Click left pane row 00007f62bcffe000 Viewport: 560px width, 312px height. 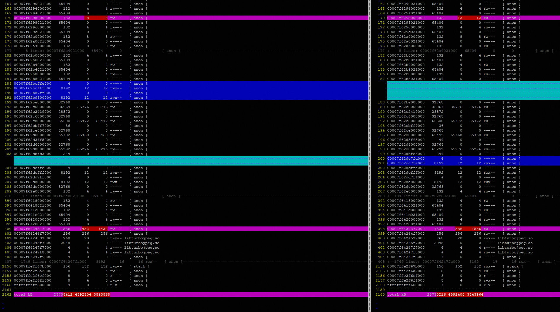click(191, 83)
